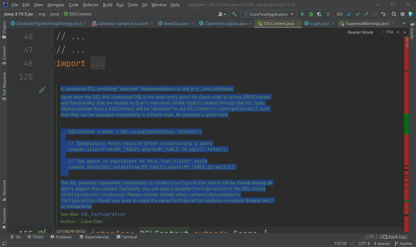Open Search Everywhere magnifier
The height and width of the screenshot is (247, 416).
point(394,14)
